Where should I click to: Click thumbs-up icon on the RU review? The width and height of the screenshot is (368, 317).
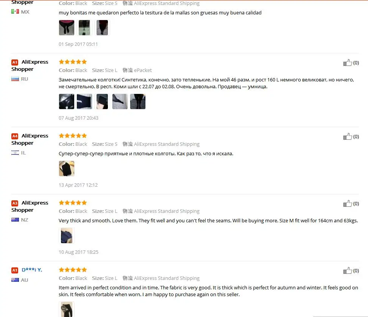click(347, 62)
